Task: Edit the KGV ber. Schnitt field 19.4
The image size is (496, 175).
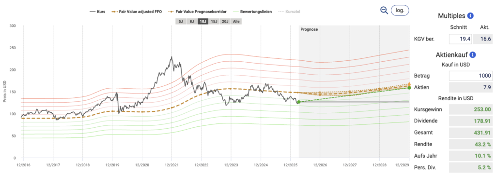Action: (460, 39)
